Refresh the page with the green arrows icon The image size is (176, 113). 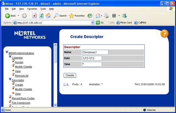(x=41, y=16)
